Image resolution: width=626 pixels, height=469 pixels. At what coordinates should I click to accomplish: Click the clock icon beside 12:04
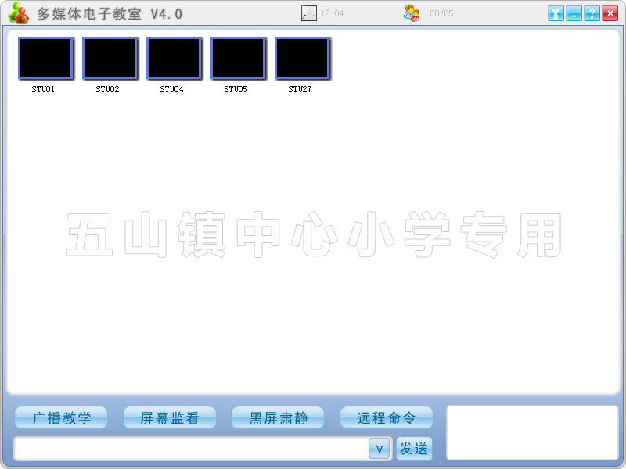point(309,13)
